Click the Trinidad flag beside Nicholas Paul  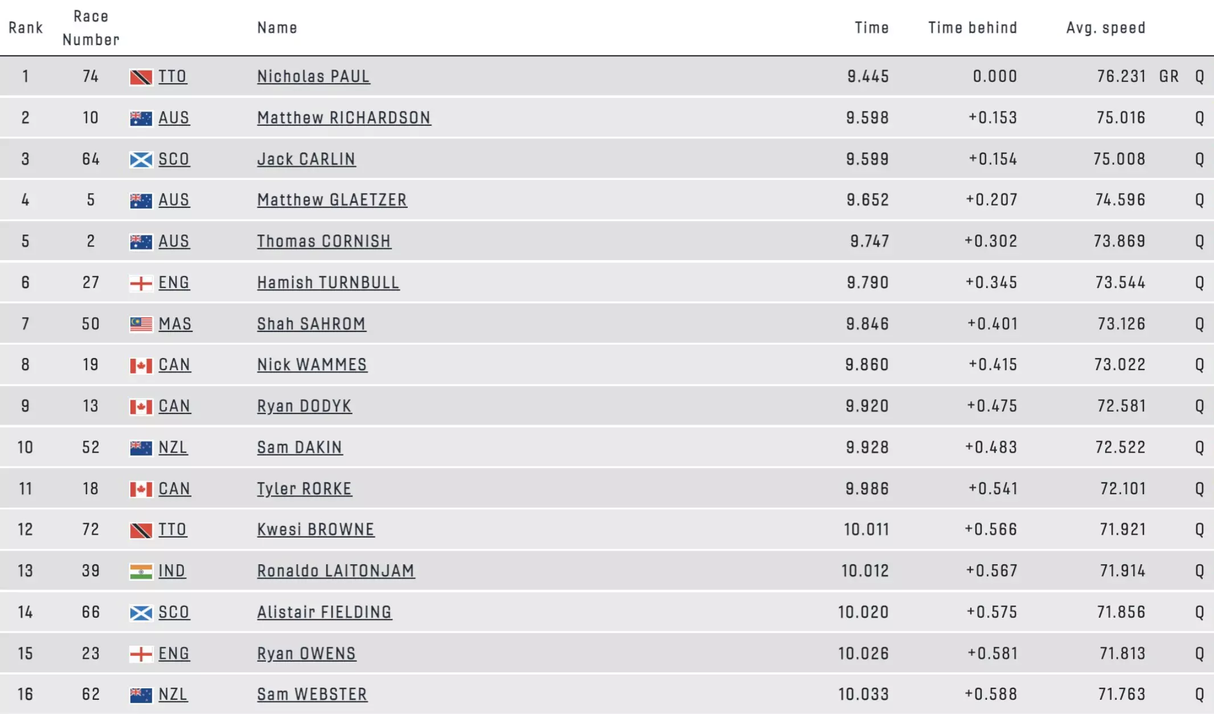point(141,77)
